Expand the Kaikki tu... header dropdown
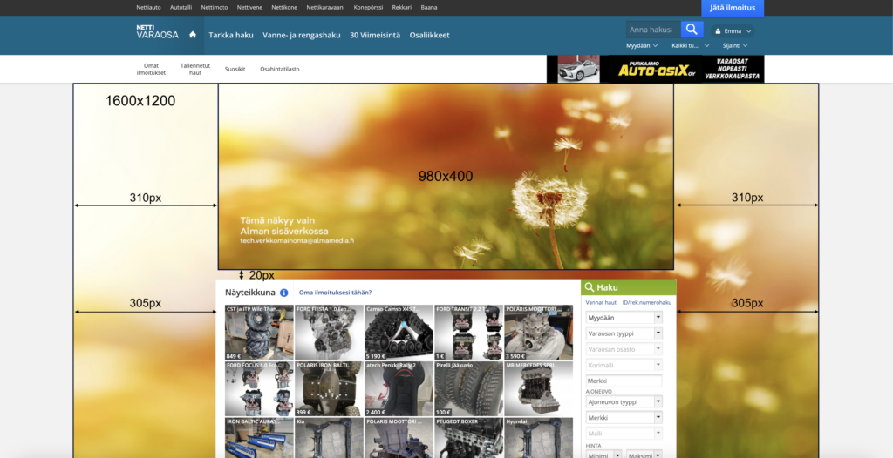The height and width of the screenshot is (458, 893). pos(691,45)
